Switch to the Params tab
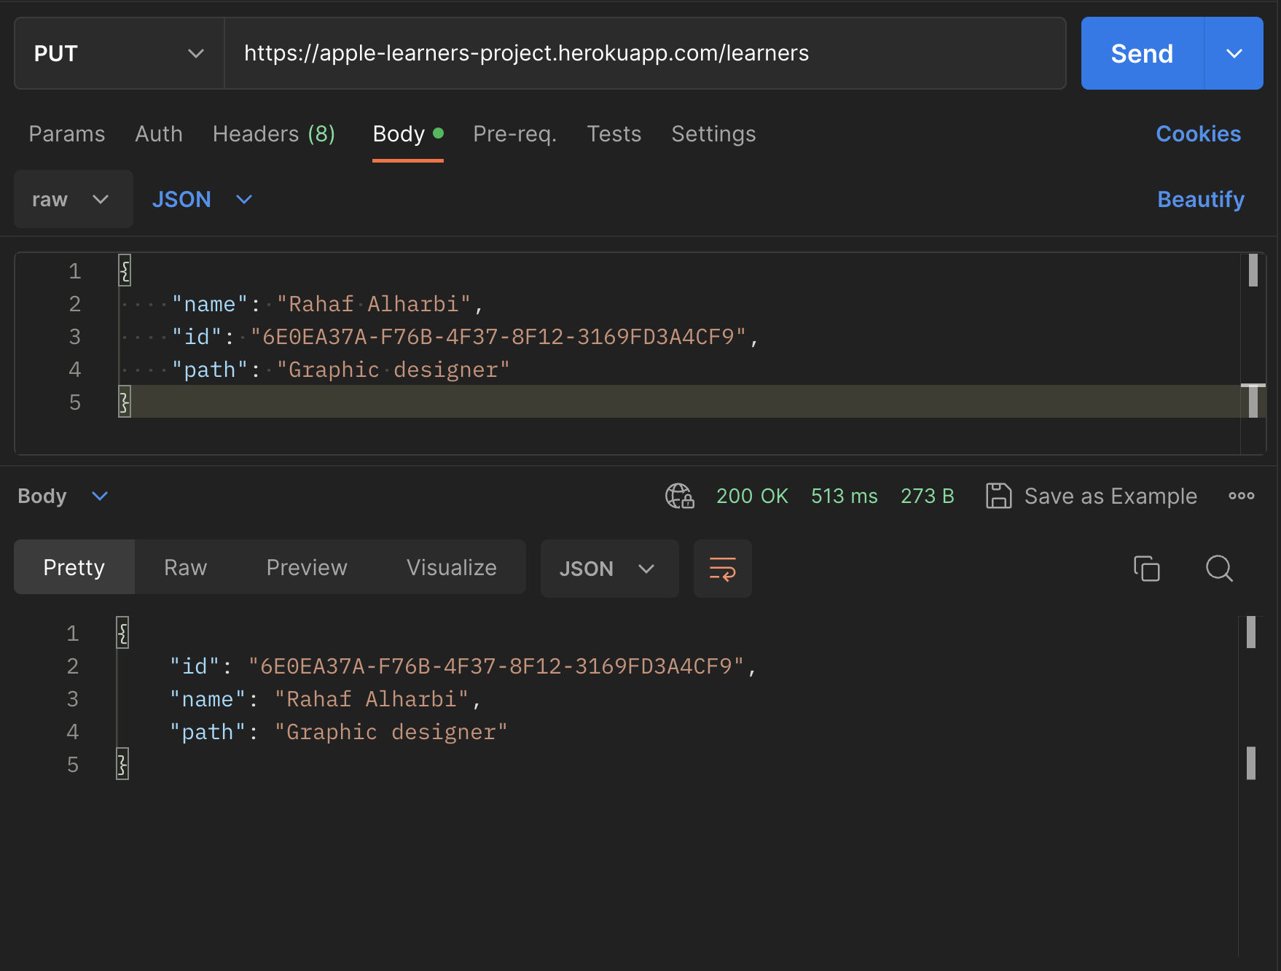The height and width of the screenshot is (971, 1281). coord(67,134)
